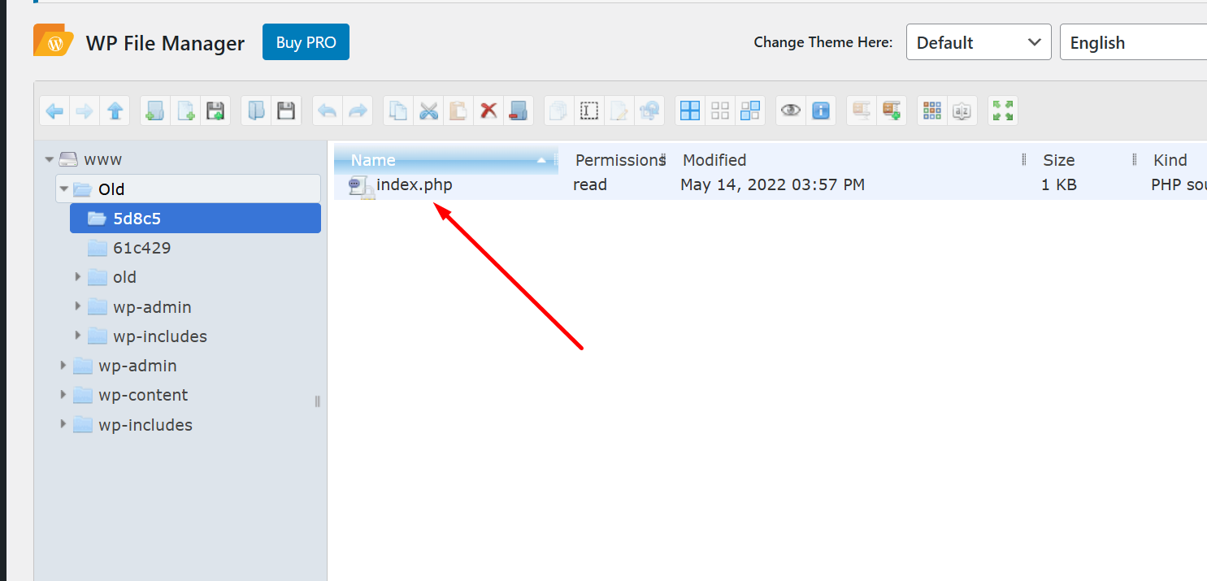
Task: Open the Get Info icon
Action: (821, 111)
